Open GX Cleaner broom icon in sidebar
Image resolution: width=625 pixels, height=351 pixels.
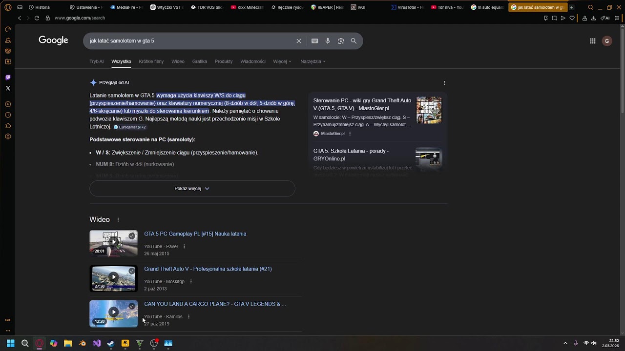tap(8, 40)
